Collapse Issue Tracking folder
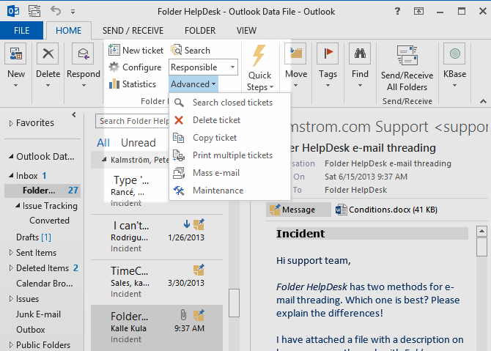491x351 pixels. tap(18, 206)
